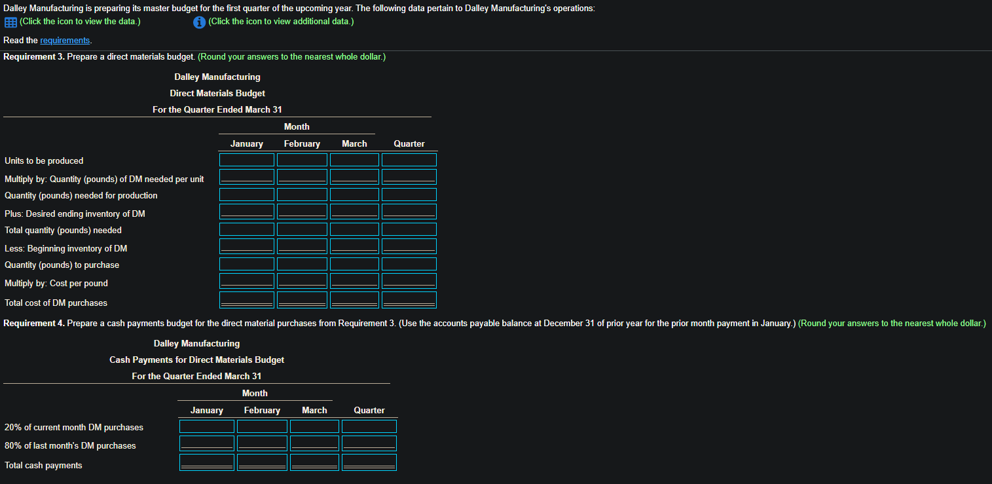Image resolution: width=992 pixels, height=484 pixels.
Task: Select January quantity needed for production field
Action: [x=247, y=195]
